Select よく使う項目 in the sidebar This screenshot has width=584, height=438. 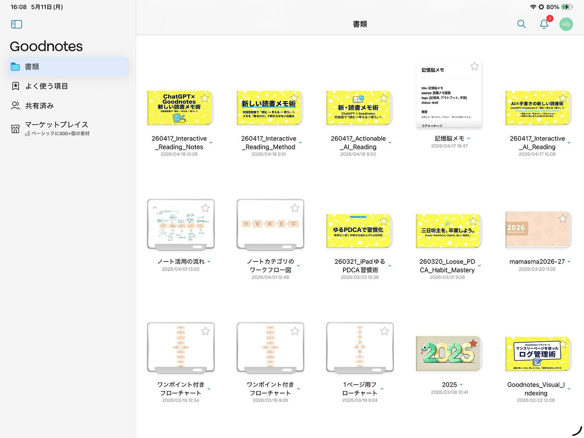pyautogui.click(x=68, y=86)
